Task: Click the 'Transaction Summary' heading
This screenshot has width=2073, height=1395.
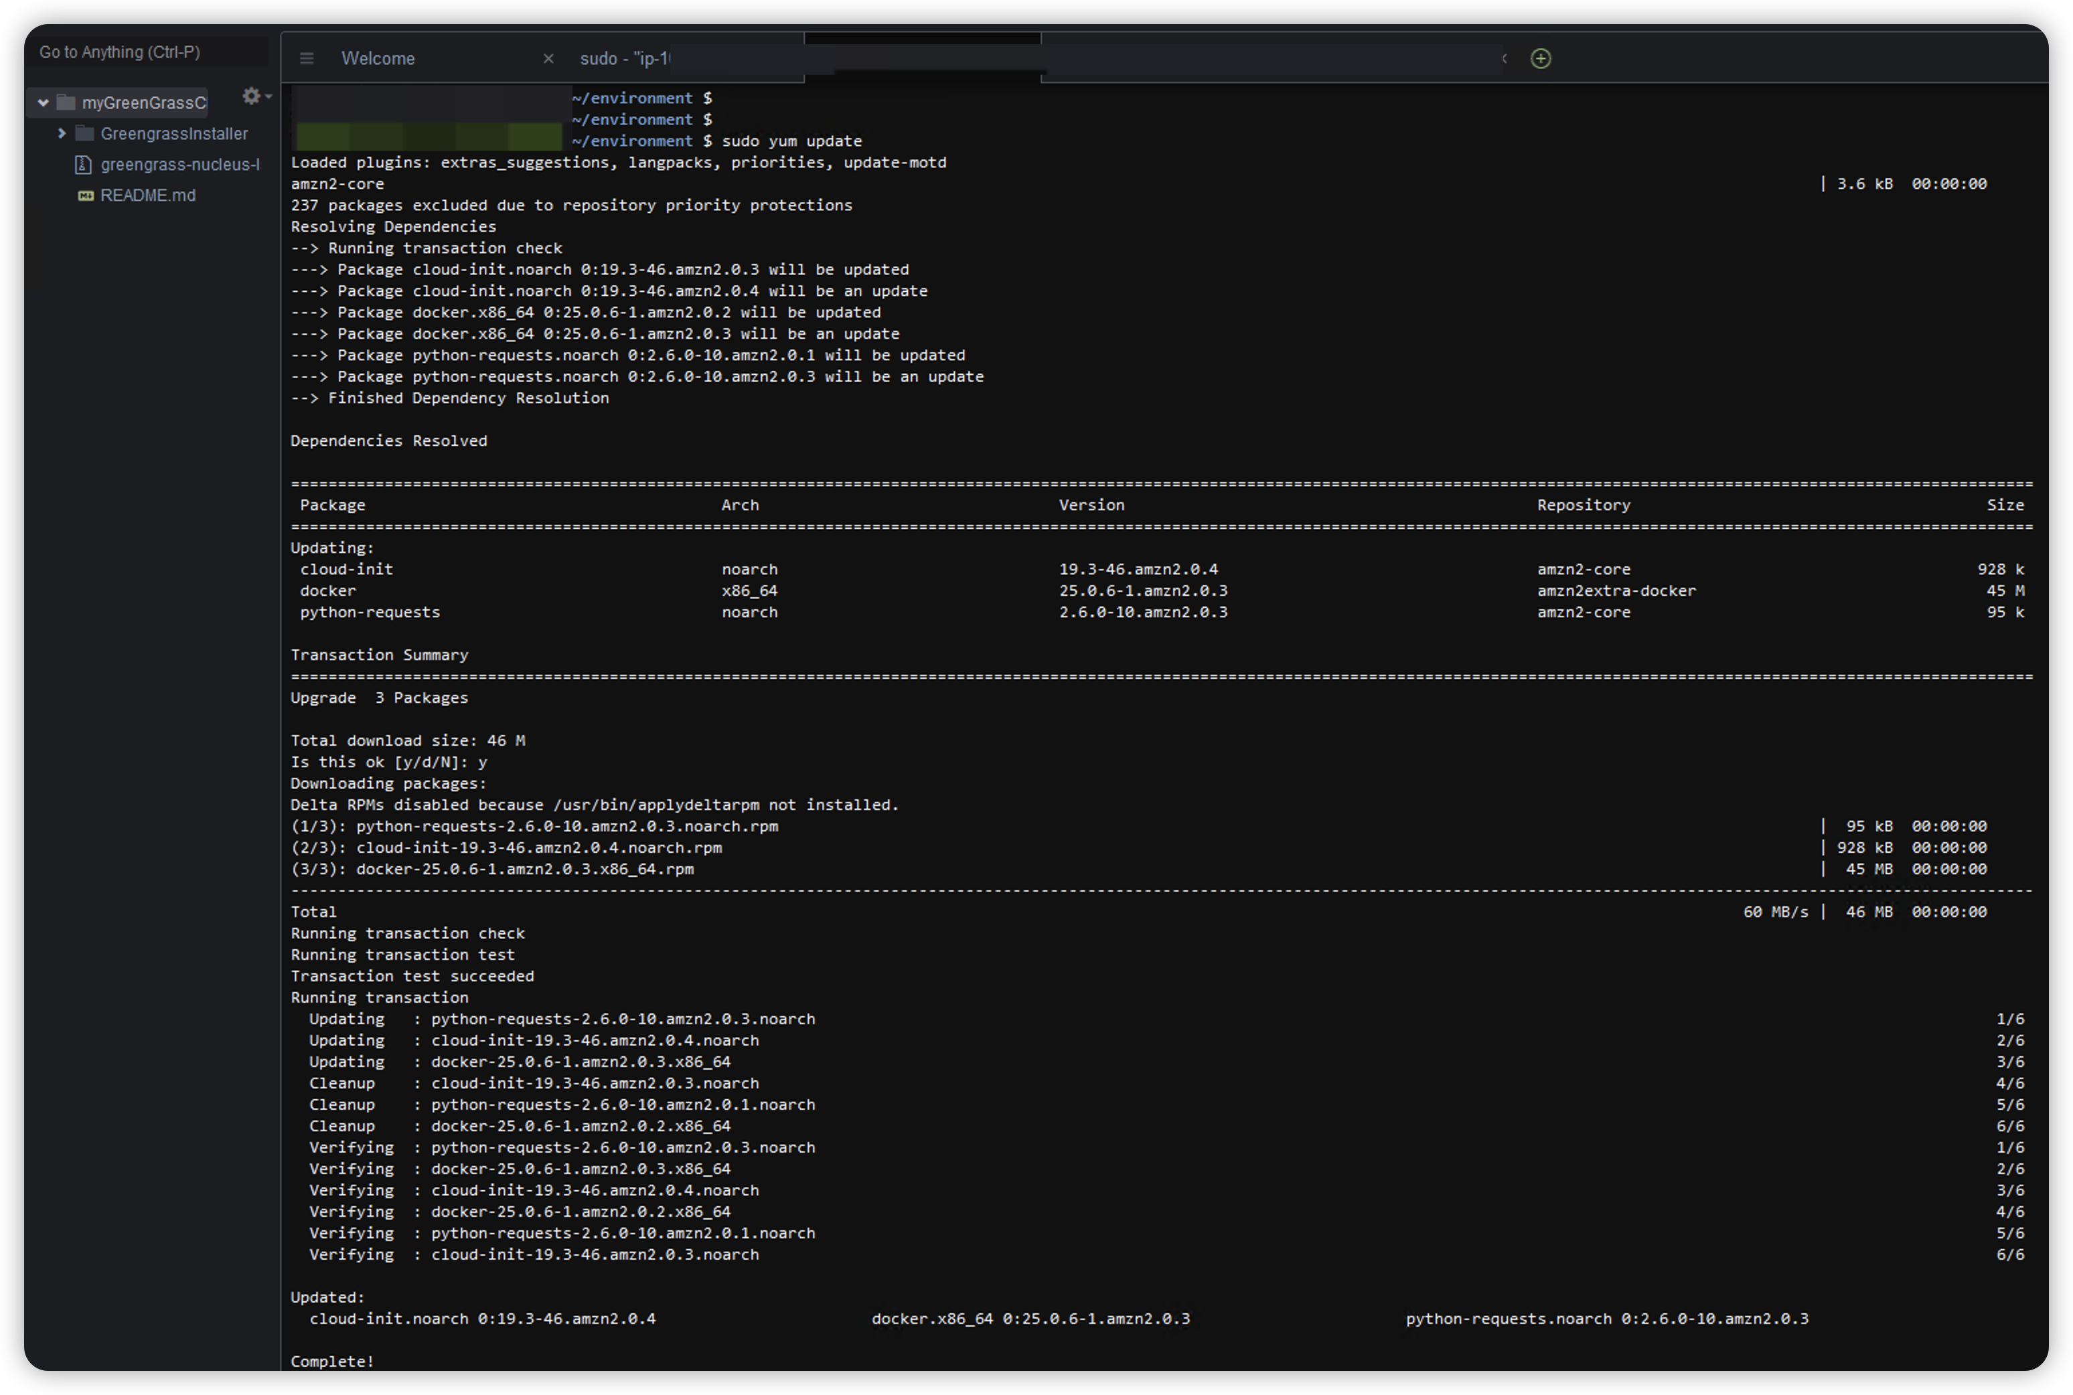Action: click(x=380, y=655)
